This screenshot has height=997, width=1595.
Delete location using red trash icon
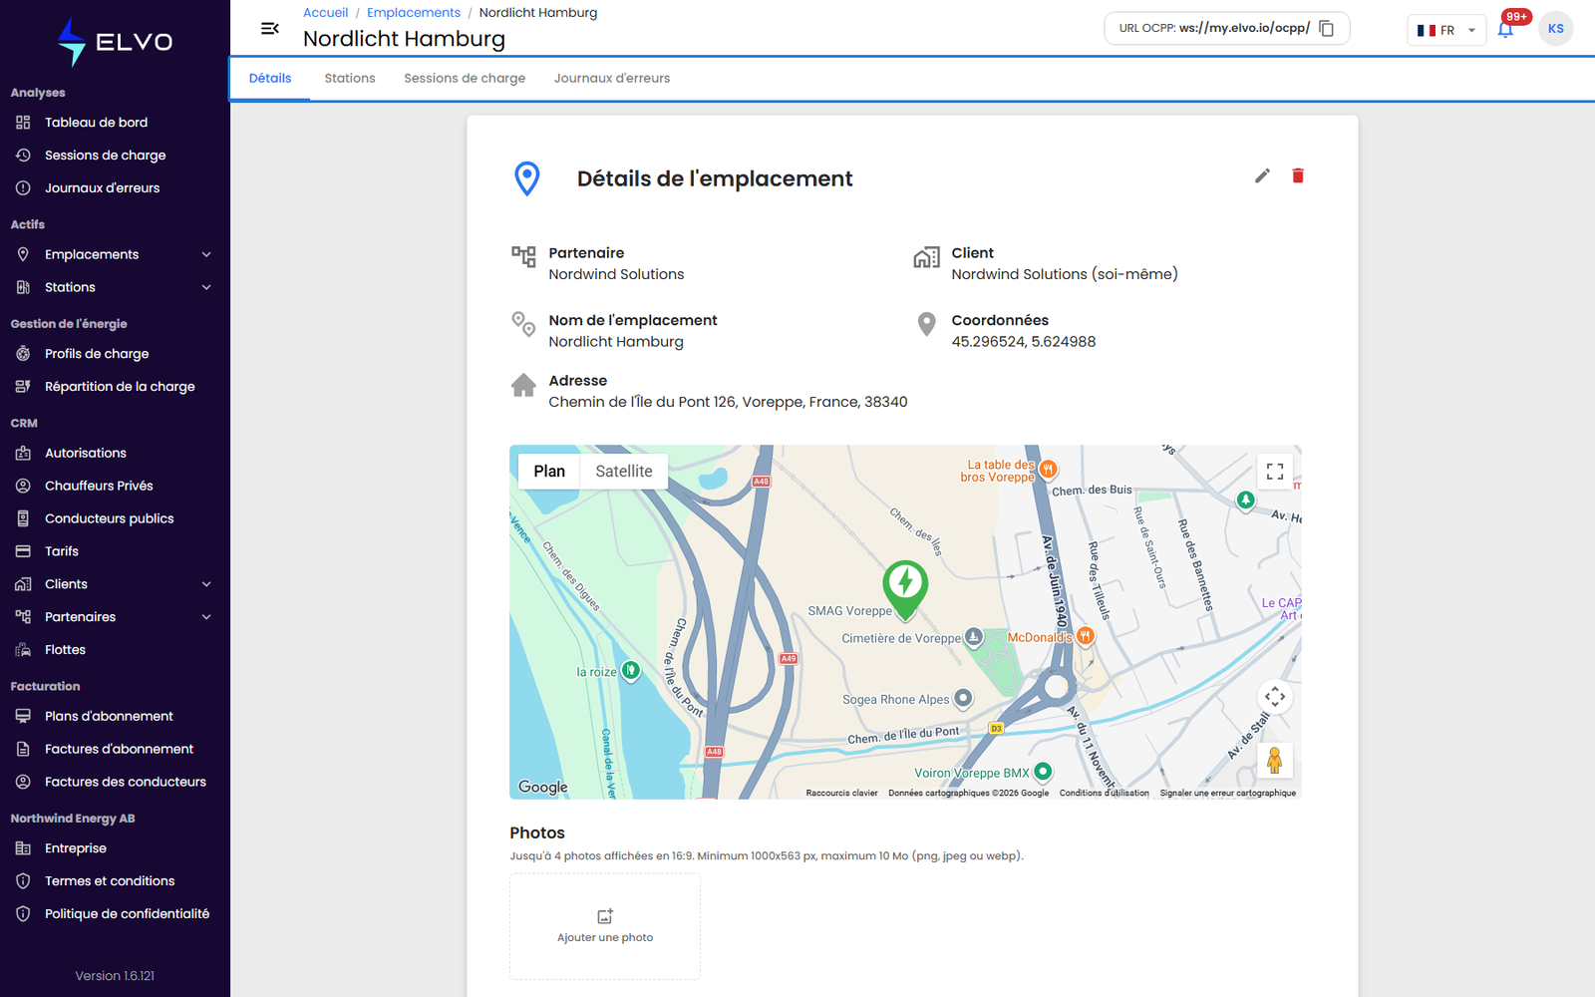click(1298, 176)
